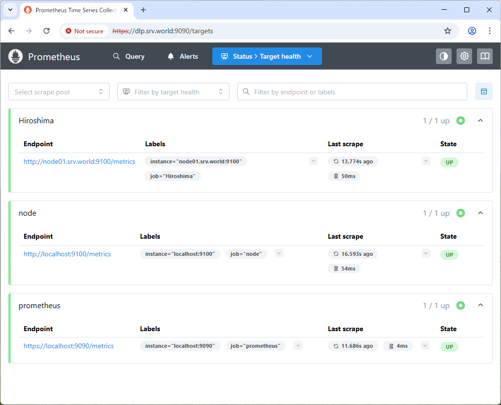Click the 54ms duration badge

344,269
